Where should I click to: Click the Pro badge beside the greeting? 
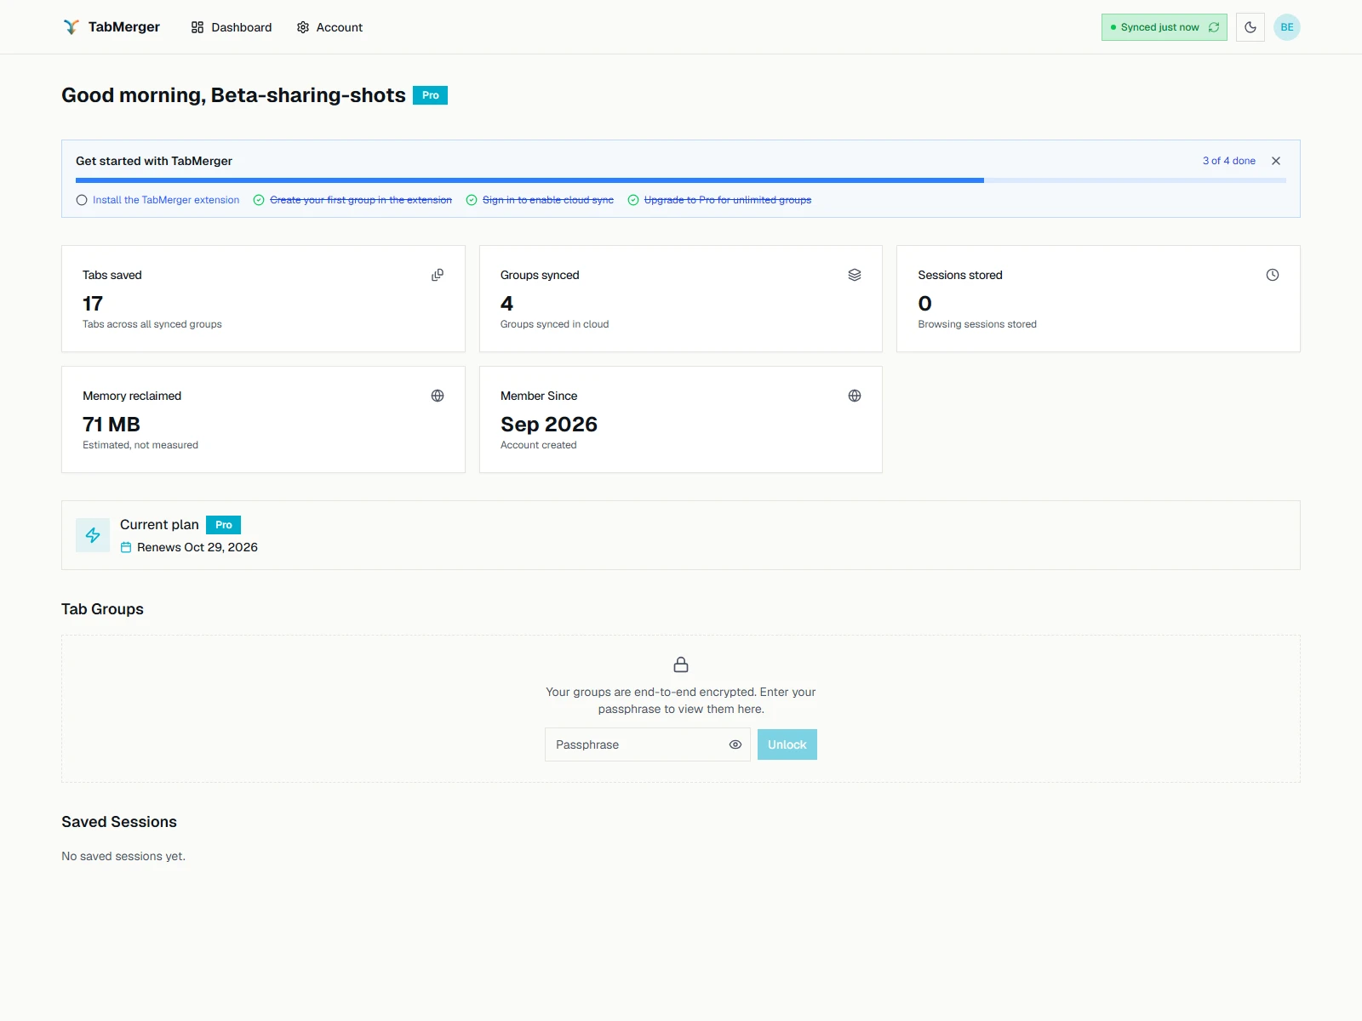point(430,95)
